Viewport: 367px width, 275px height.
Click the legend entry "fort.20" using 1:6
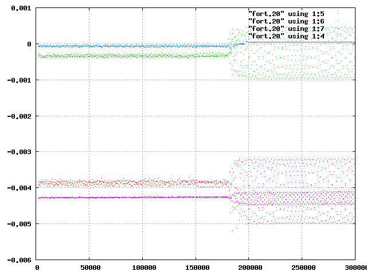click(x=286, y=21)
